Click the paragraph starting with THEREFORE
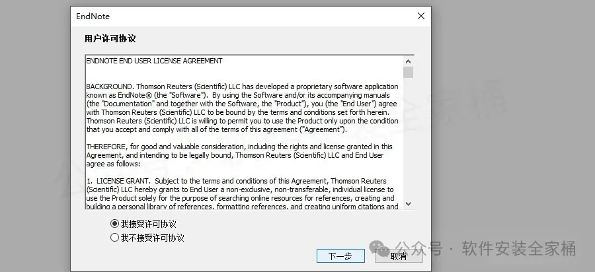The image size is (595, 272). pyautogui.click(x=239, y=155)
